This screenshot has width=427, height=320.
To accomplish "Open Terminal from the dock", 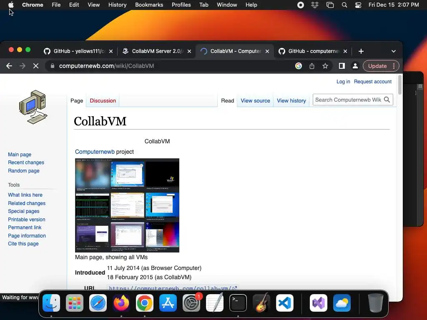I will 238,303.
